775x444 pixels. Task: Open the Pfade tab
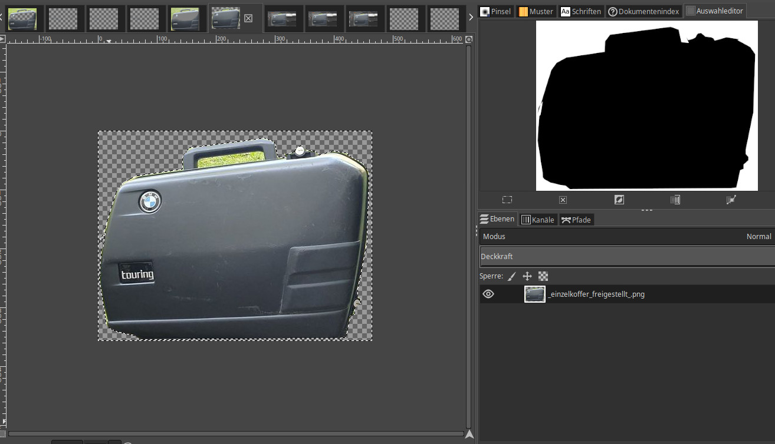(576, 220)
